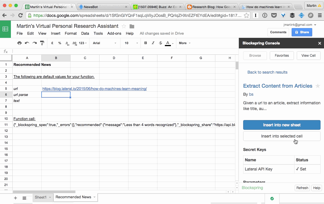Close the Blockspring Console panel
This screenshot has width=324, height=204.
319,43
